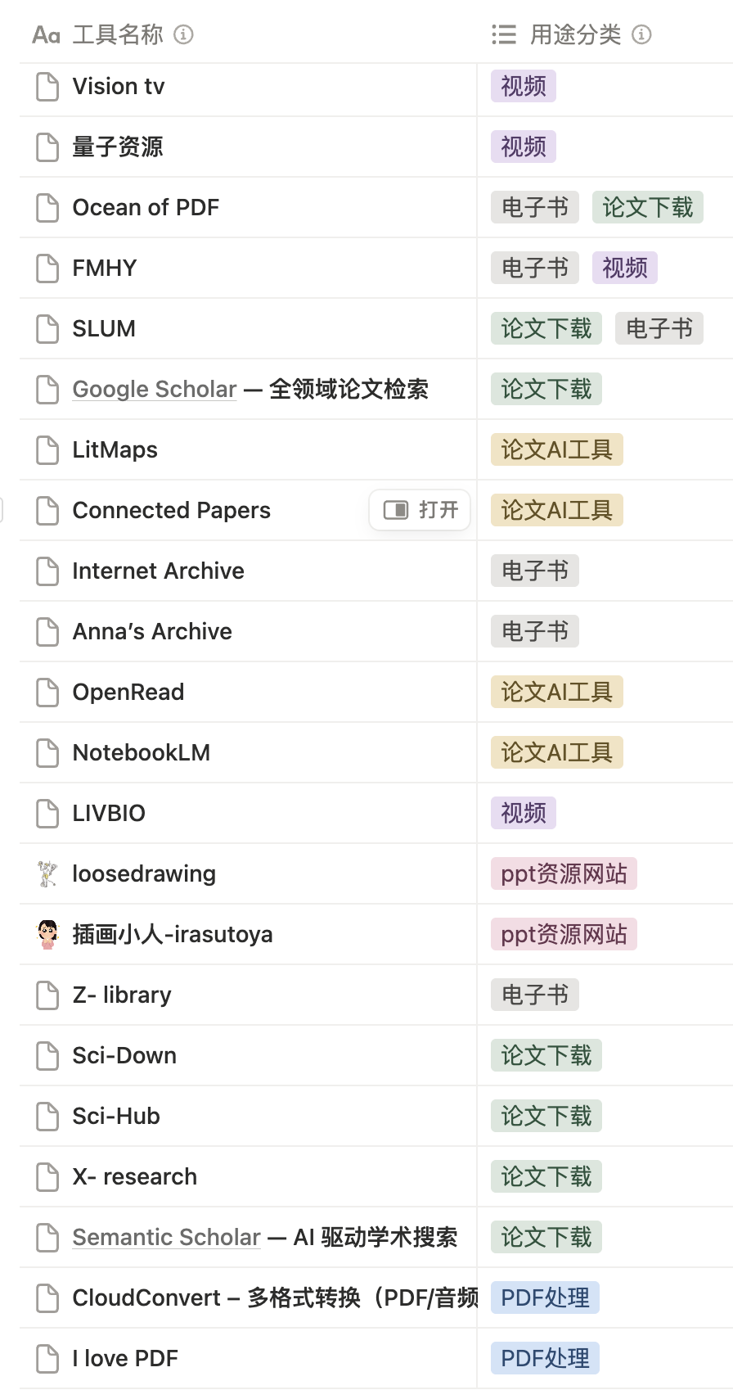Viewport: 733px width, 1390px height.
Task: Click the pink ppt资源网站 tag for loosedrawing
Action: [564, 874]
